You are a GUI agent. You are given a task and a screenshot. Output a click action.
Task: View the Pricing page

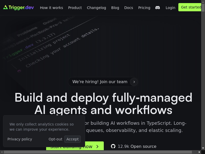coord(144,8)
